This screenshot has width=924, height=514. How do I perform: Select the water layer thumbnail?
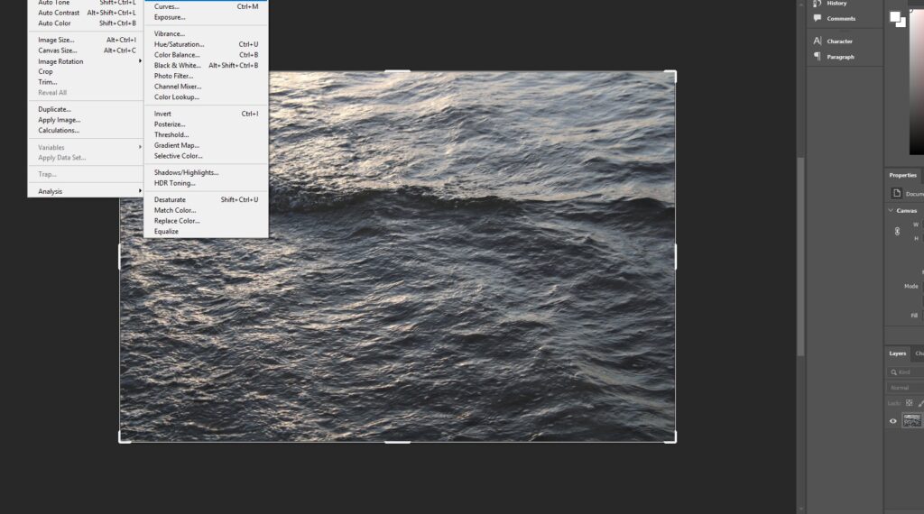911,420
